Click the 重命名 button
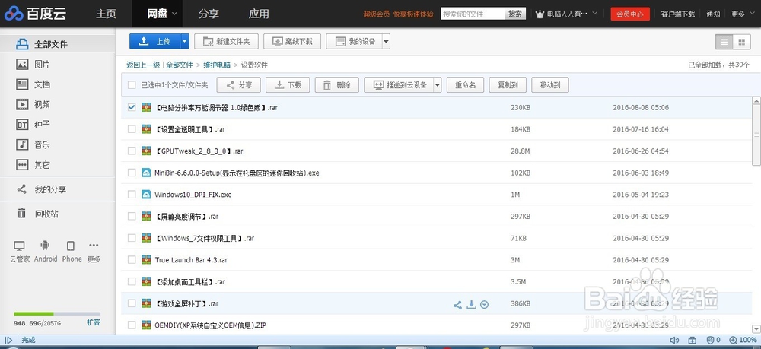 465,85
